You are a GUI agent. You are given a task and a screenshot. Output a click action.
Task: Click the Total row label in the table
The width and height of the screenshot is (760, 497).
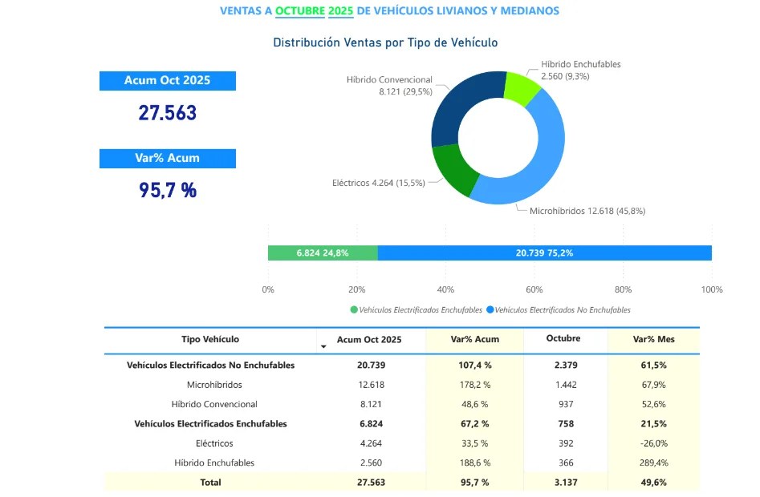[x=210, y=483]
